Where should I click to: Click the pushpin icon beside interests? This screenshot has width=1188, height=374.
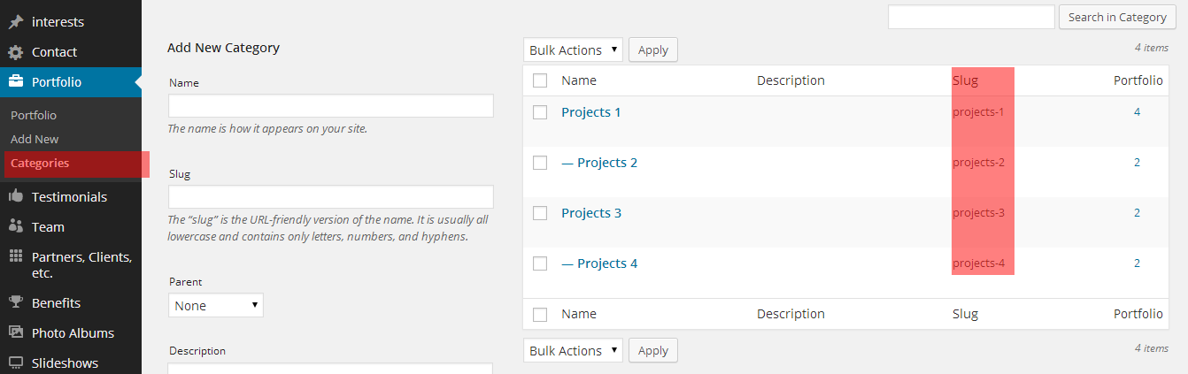coord(16,22)
